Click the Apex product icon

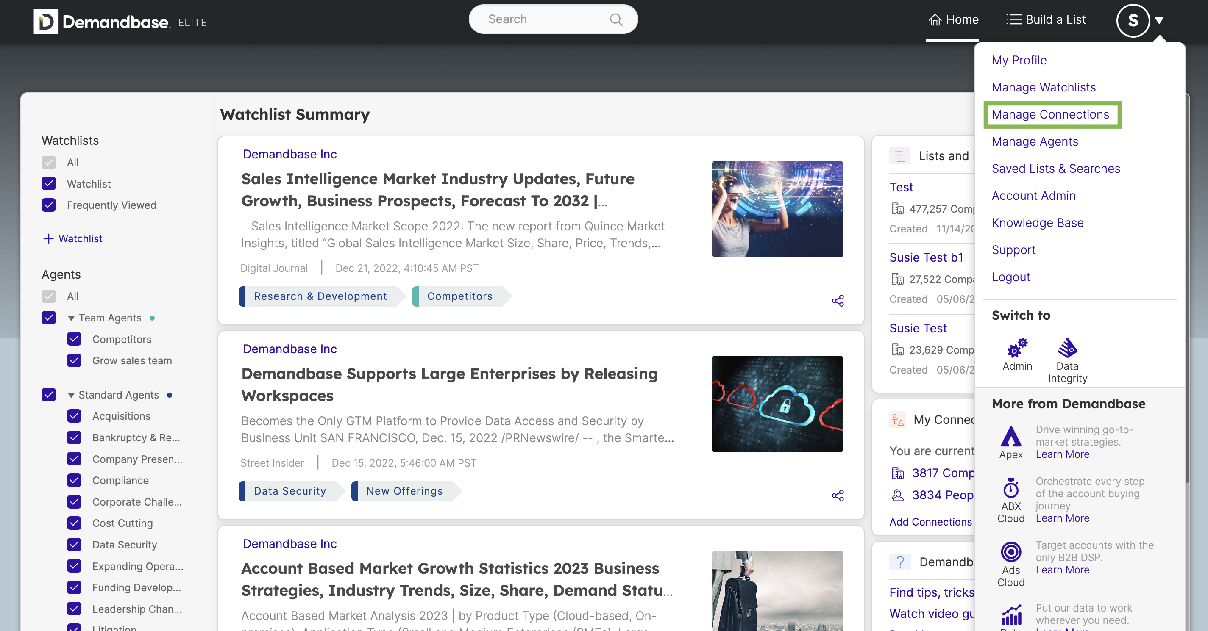pyautogui.click(x=1010, y=436)
